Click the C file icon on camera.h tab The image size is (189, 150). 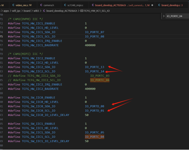tap(41, 5)
